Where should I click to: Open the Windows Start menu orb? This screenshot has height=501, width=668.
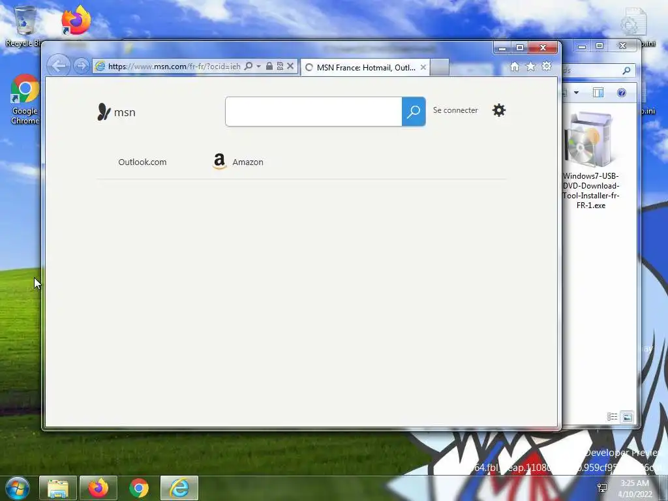tap(17, 488)
